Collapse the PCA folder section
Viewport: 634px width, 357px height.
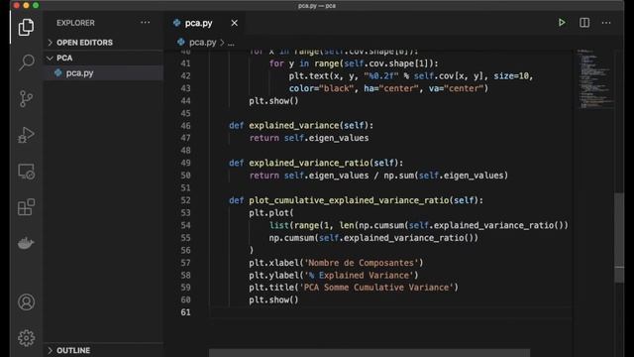pos(103,58)
